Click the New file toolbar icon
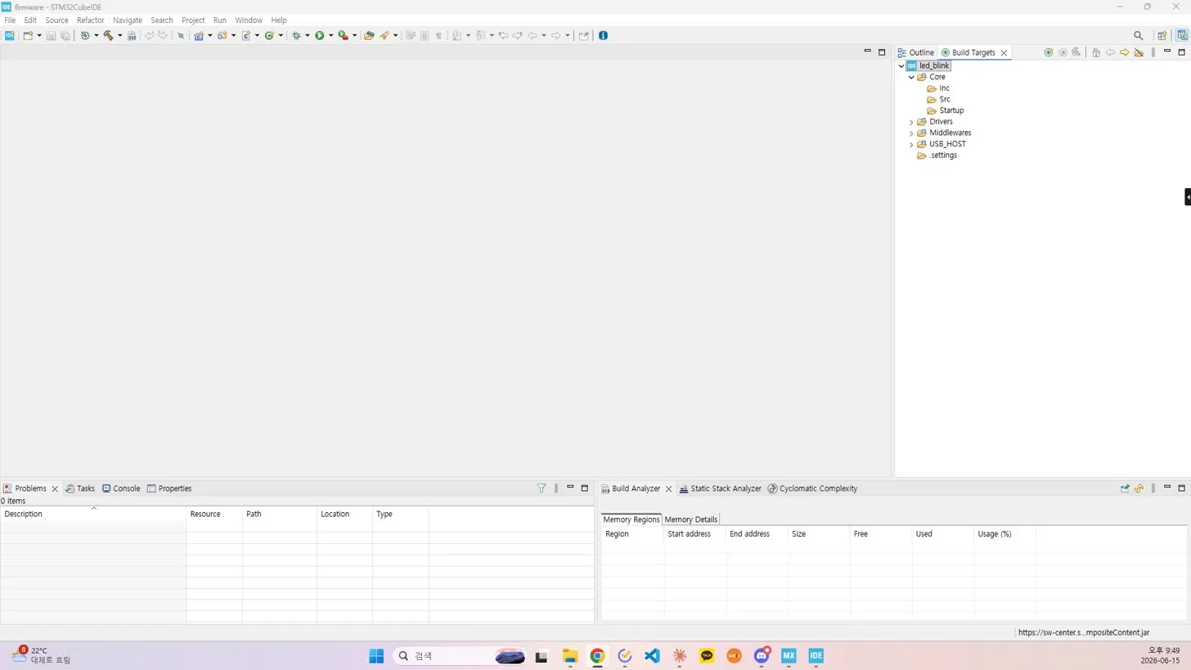This screenshot has width=1191, height=670. 28,35
